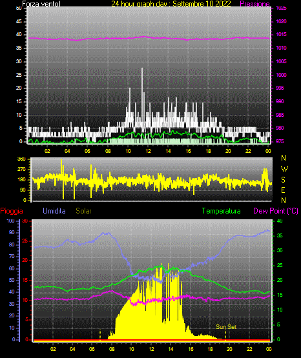
Task: Click the 'S' compass direction label
Action: pos(283,180)
